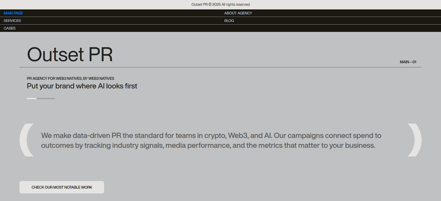Click the CHECK OUR MOST NOTABLE WORK button
Screen dimensions: 441x201
tap(62, 187)
